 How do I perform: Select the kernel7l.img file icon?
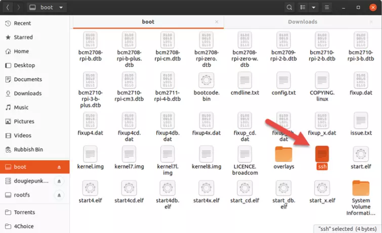point(167,154)
